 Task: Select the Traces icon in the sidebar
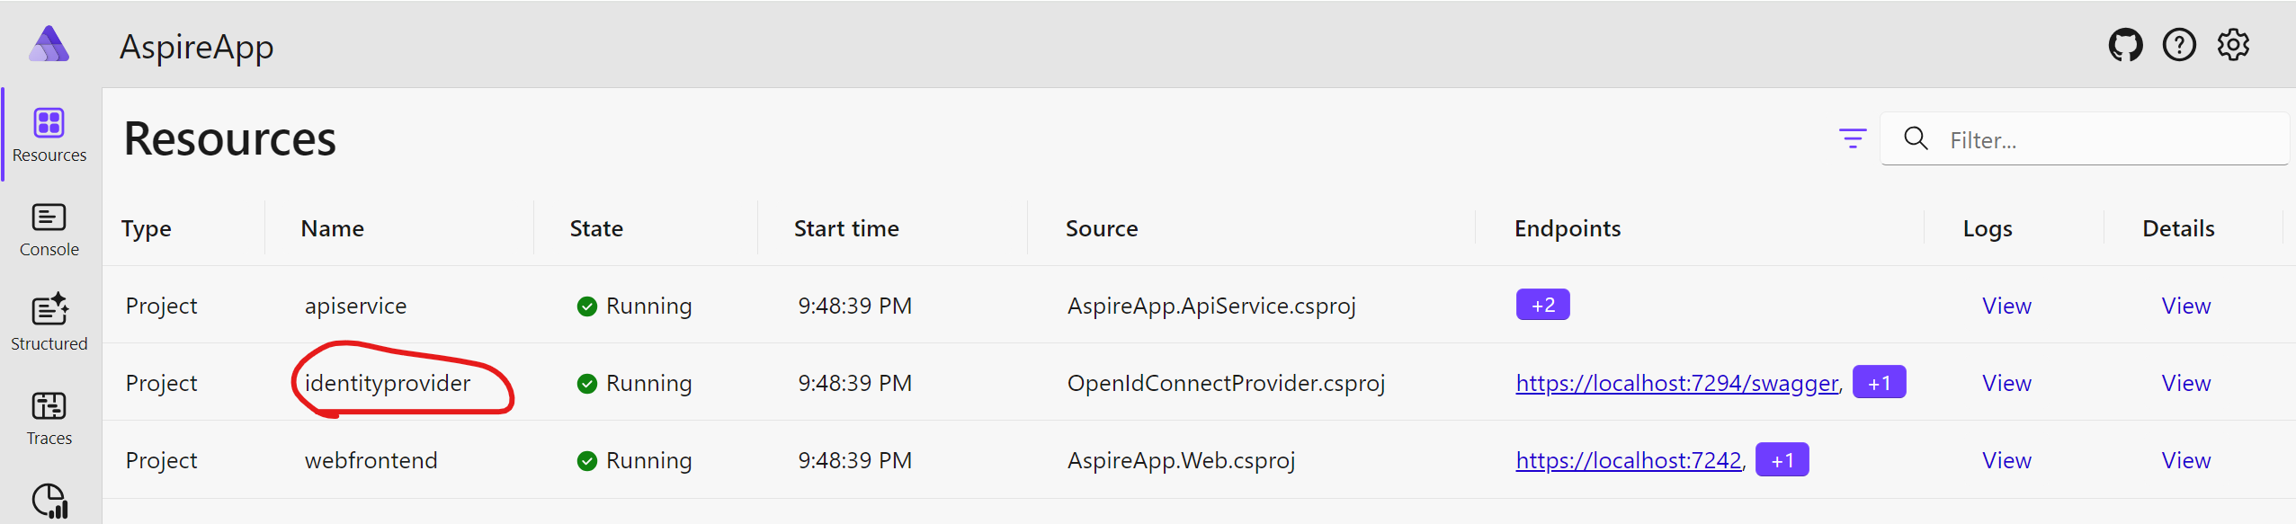pyautogui.click(x=48, y=406)
